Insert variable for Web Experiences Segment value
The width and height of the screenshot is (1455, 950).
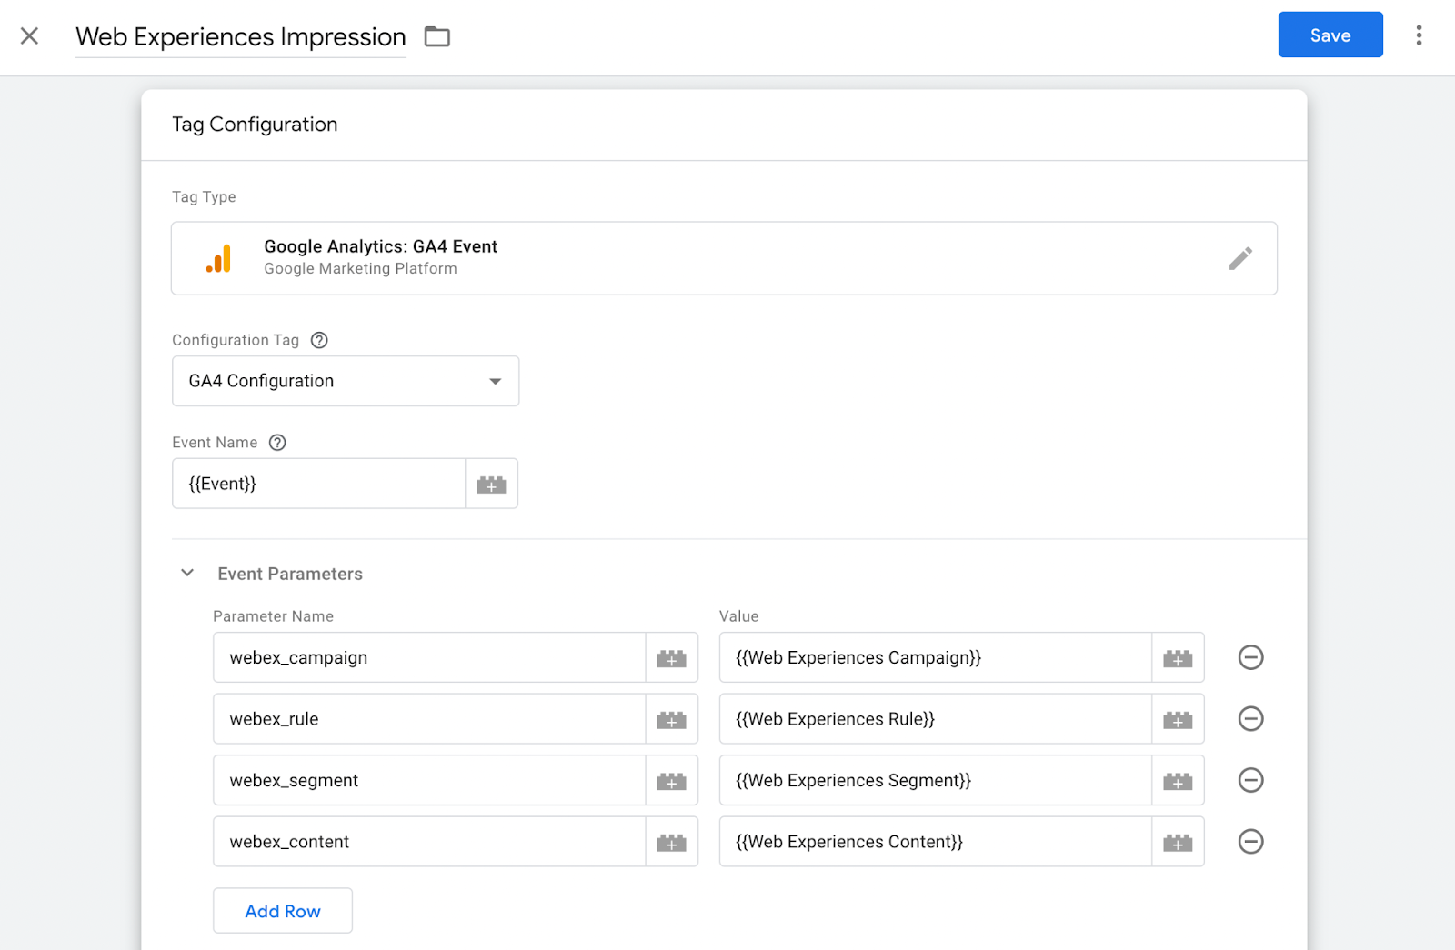(x=1178, y=781)
